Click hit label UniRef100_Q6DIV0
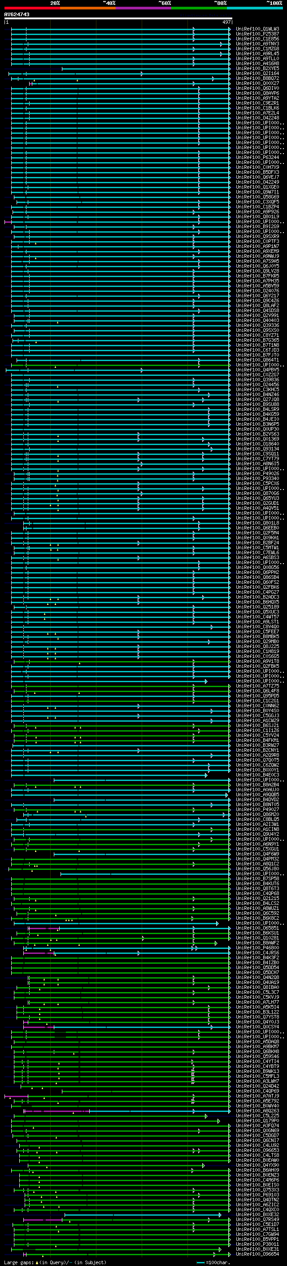This screenshot has width=287, height=1266. click(x=257, y=88)
